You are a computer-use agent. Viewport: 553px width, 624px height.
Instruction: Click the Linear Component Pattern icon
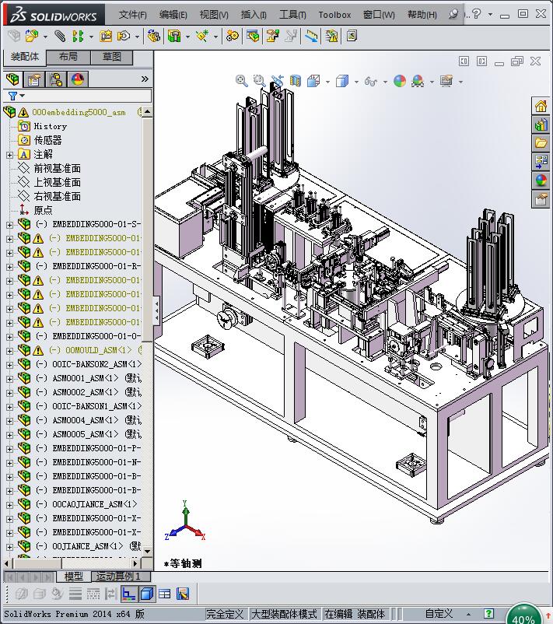pyautogui.click(x=78, y=37)
